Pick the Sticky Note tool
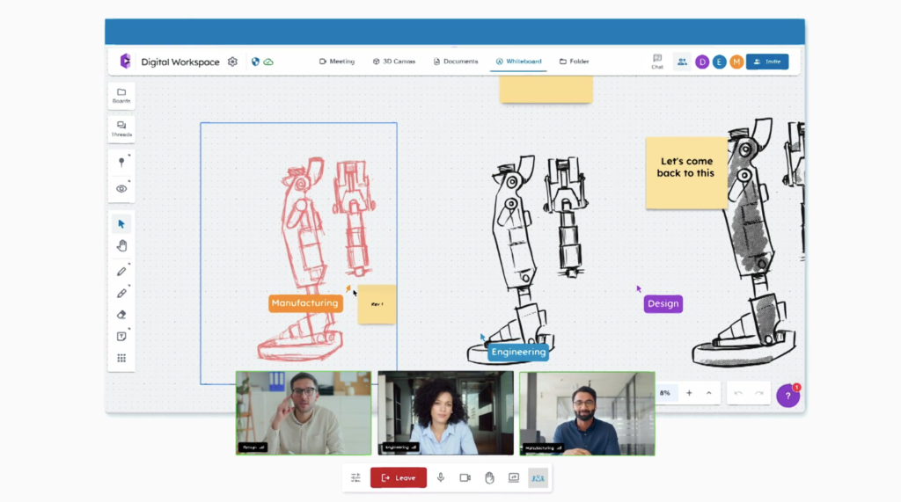The image size is (901, 502). (x=121, y=337)
